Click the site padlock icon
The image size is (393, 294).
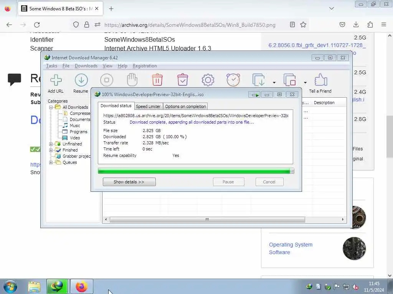coord(87,25)
